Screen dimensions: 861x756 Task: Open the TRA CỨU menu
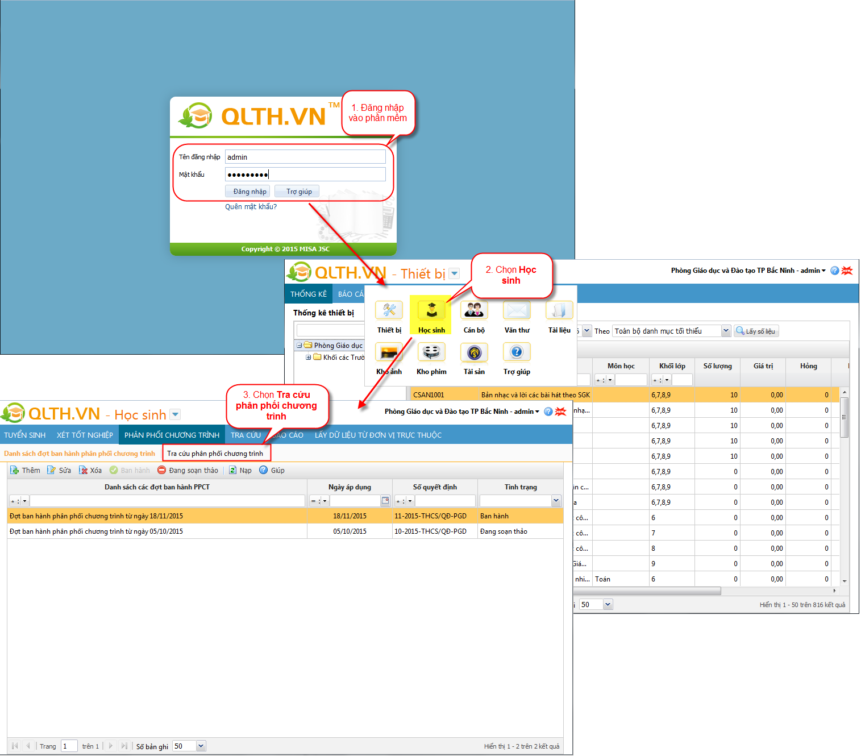tap(246, 435)
